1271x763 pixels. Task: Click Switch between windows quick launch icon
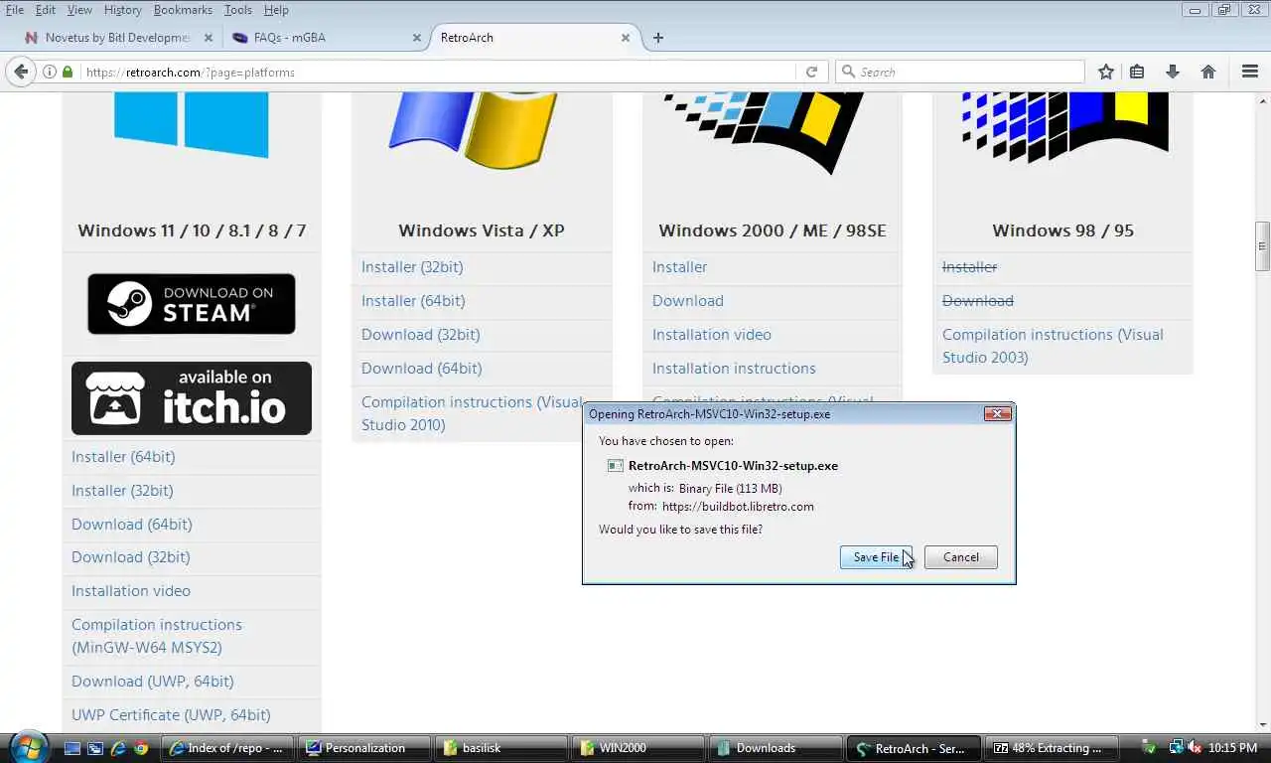click(x=94, y=748)
